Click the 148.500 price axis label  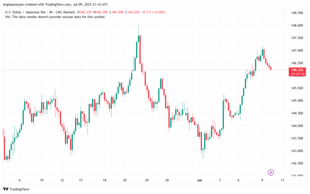pos(297,13)
